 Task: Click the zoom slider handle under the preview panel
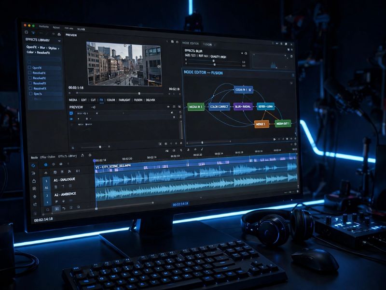tap(100, 147)
